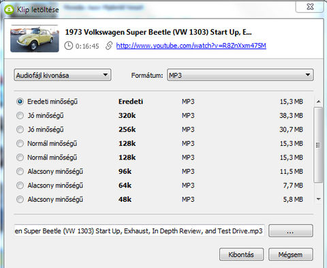Click the '96k' bitrate label
The height and width of the screenshot is (268, 327).
[125, 171]
